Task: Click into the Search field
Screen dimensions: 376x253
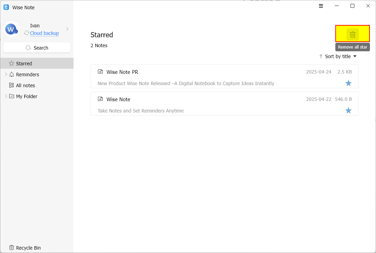Action: (37, 48)
